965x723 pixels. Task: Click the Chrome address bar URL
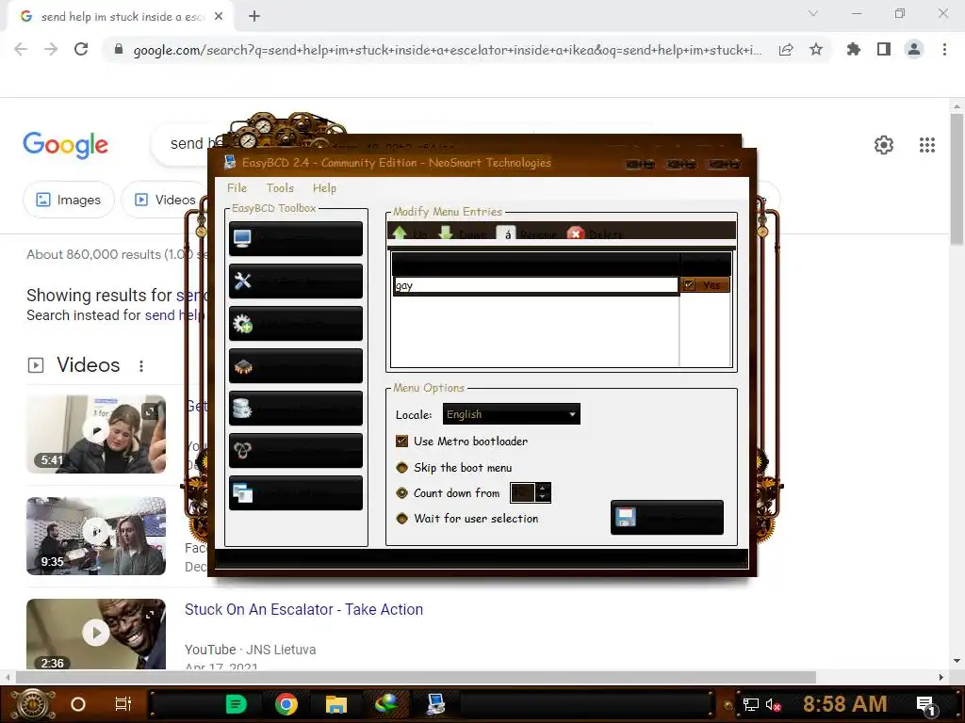click(x=448, y=50)
